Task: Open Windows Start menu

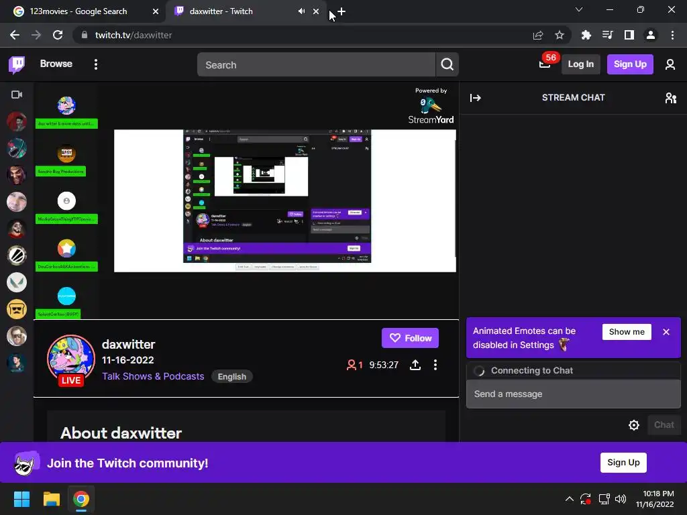Action: coord(21,499)
